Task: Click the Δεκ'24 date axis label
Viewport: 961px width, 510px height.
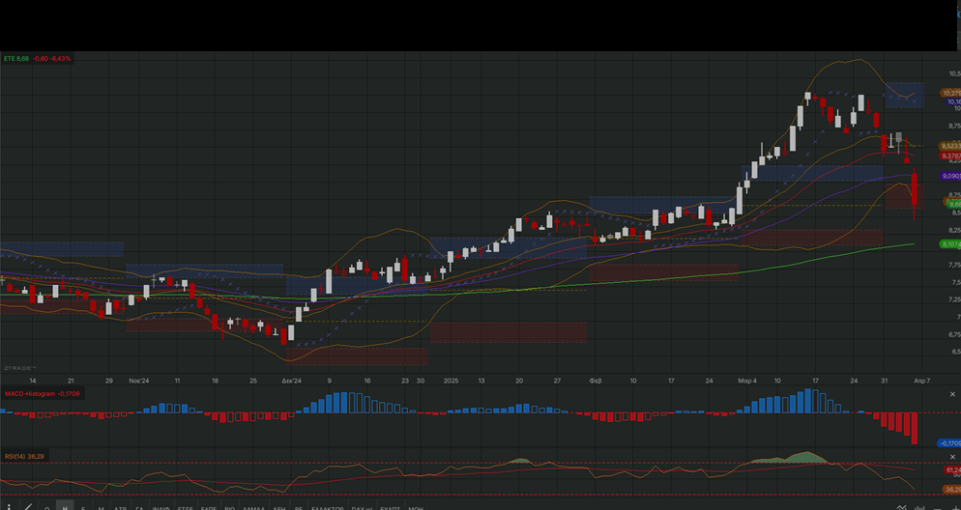Action: pyautogui.click(x=292, y=381)
